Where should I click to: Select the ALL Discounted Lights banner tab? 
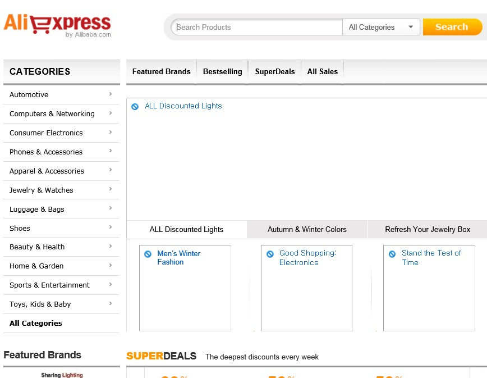click(186, 229)
